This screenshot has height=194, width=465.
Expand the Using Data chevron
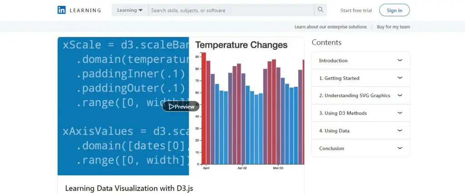pos(400,131)
